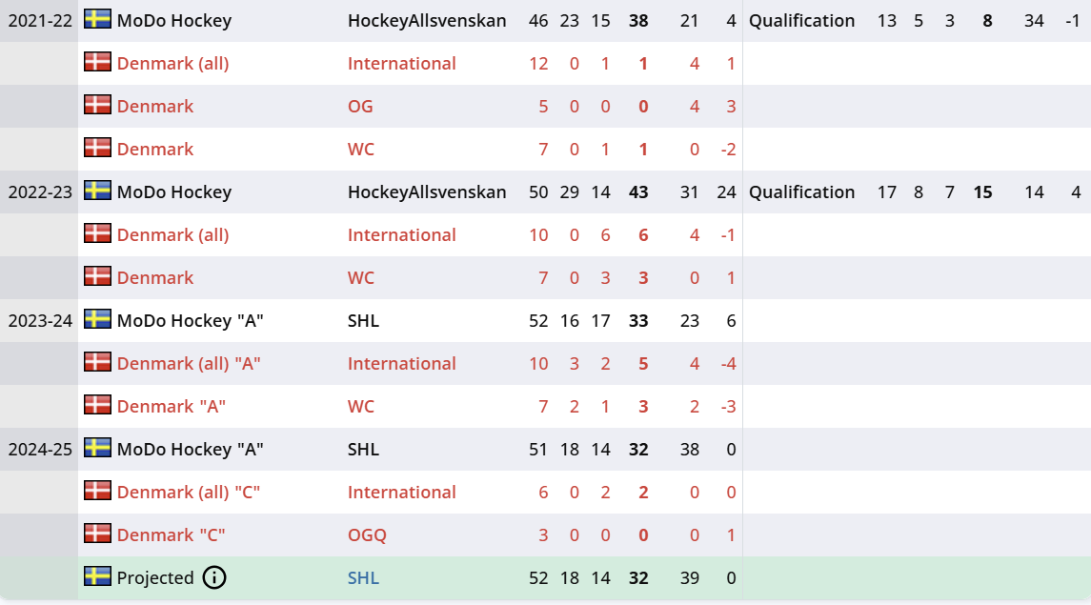
Task: Open the OGQ league link
Action: click(367, 534)
